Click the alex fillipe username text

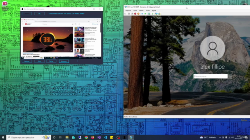(212, 67)
